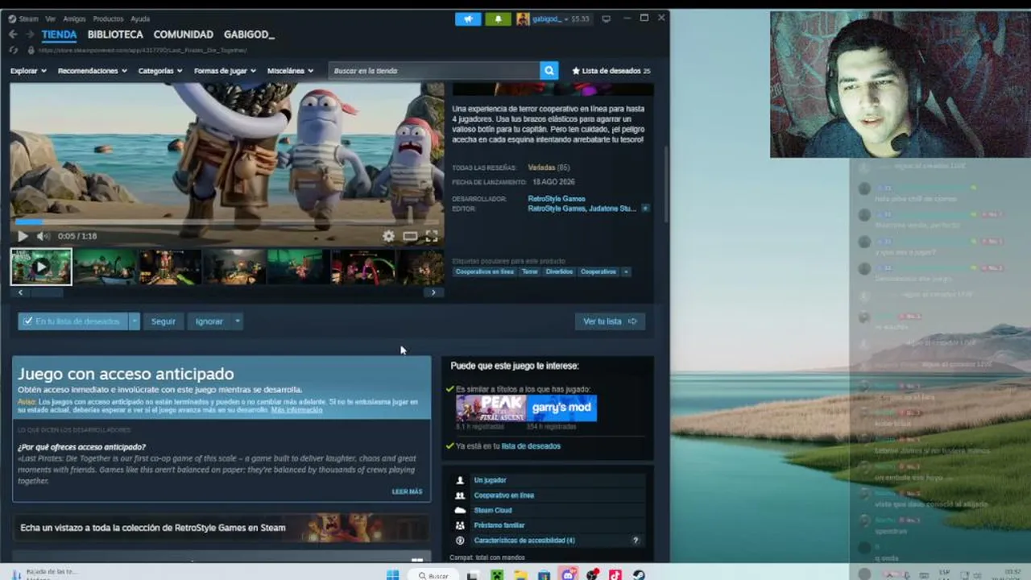Click the Seguir button
Viewport: 1031px width, 580px height.
(164, 321)
